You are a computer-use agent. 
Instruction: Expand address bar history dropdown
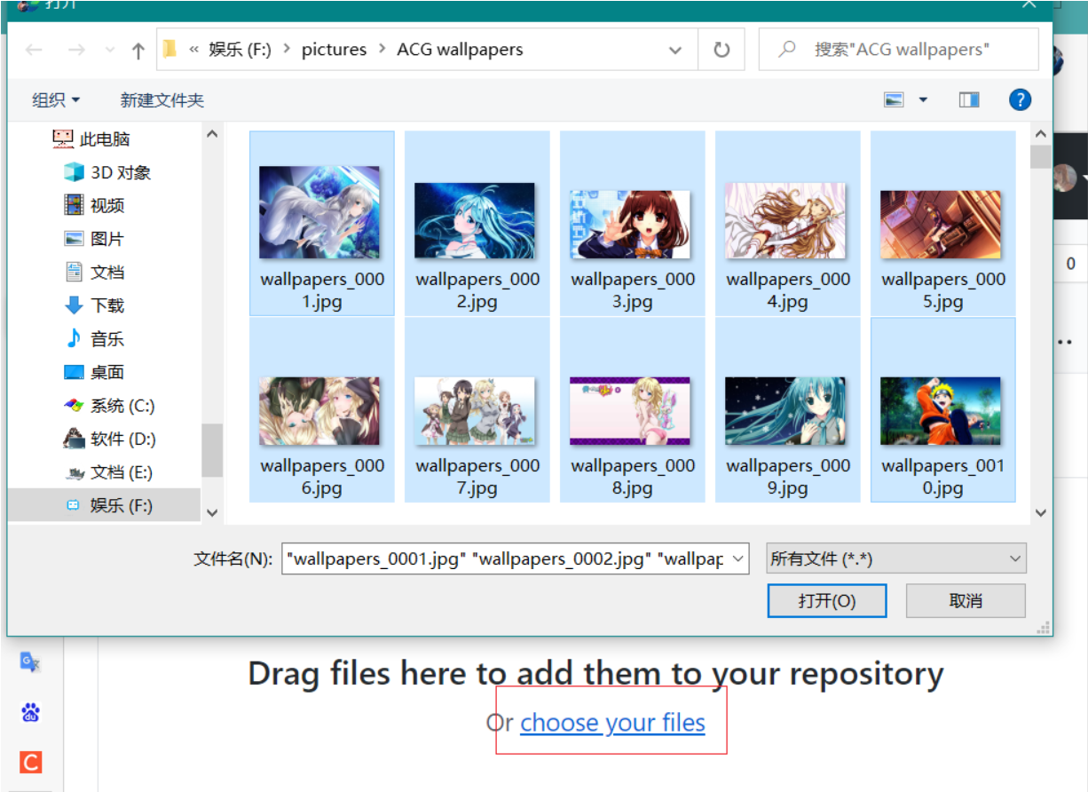click(675, 50)
